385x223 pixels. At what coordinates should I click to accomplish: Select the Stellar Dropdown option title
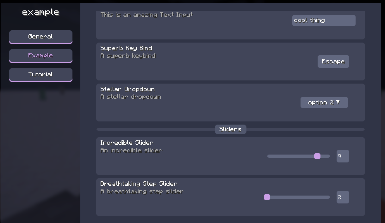[127, 89]
